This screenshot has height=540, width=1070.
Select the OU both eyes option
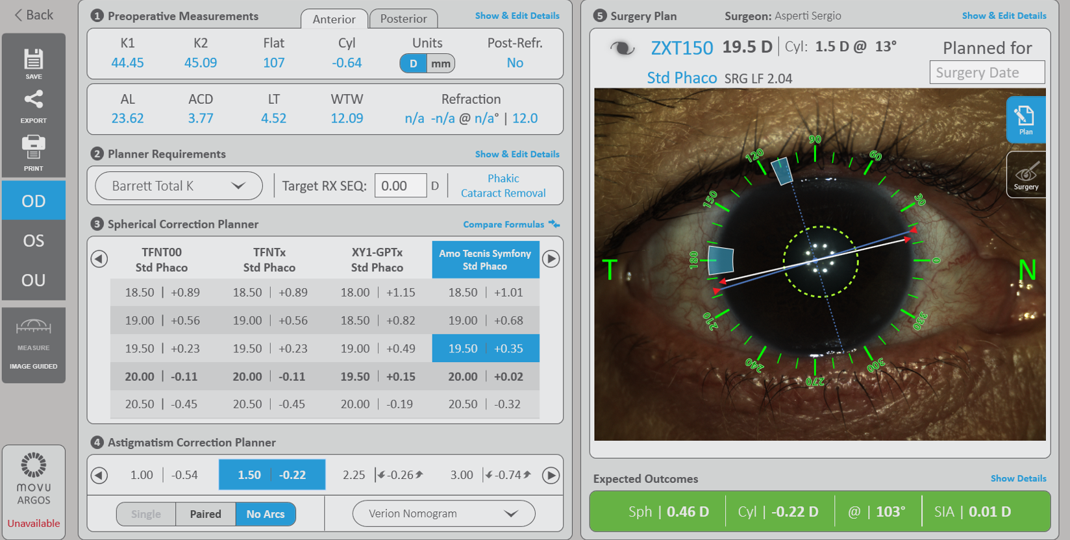pos(34,280)
